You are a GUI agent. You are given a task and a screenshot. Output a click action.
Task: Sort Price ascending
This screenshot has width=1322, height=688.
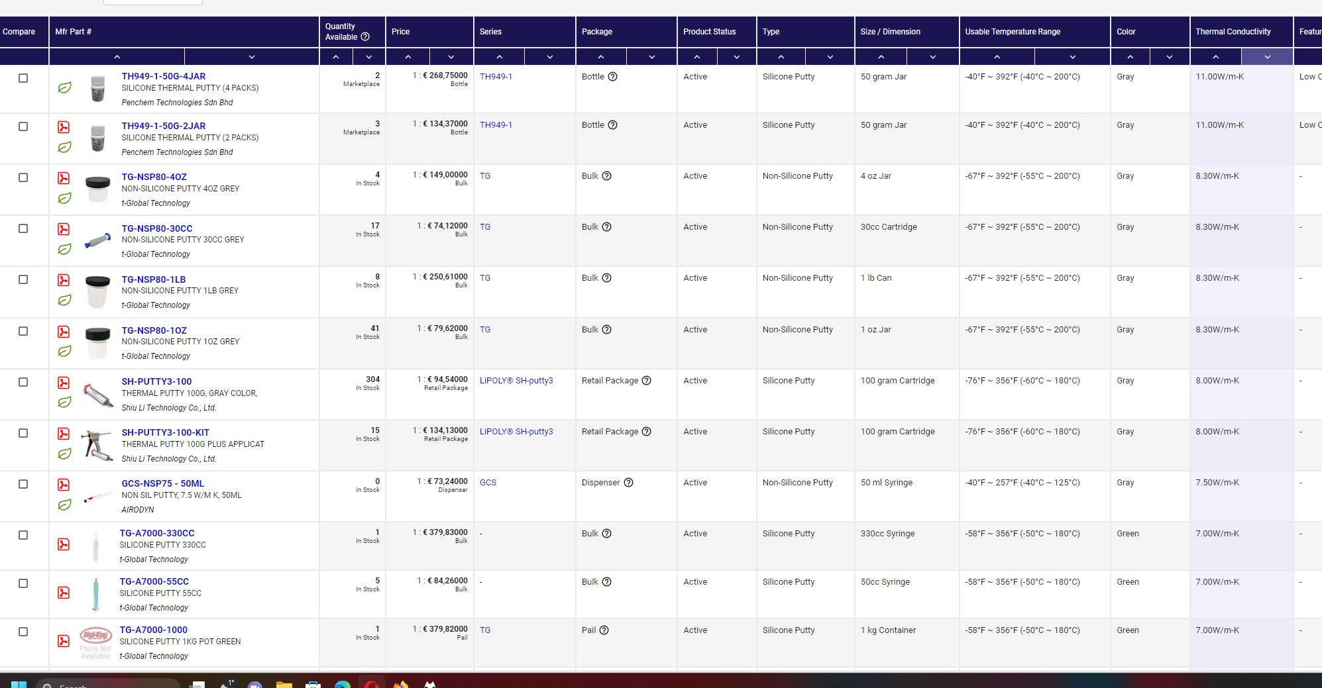coord(408,57)
